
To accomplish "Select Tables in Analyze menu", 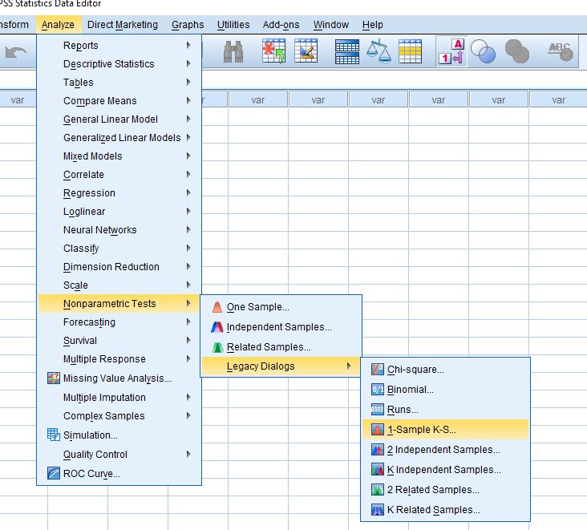I will click(x=119, y=83).
